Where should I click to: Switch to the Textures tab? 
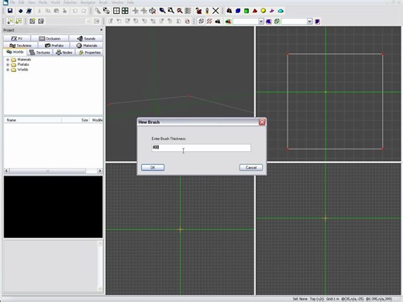pyautogui.click(x=40, y=53)
